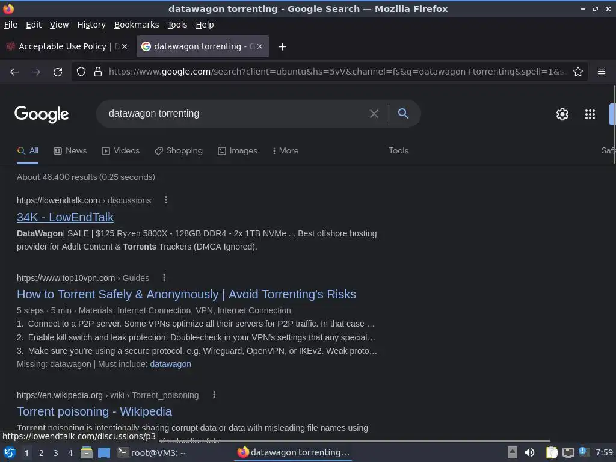Switch to Images results
The image size is (616, 462).
(237, 151)
